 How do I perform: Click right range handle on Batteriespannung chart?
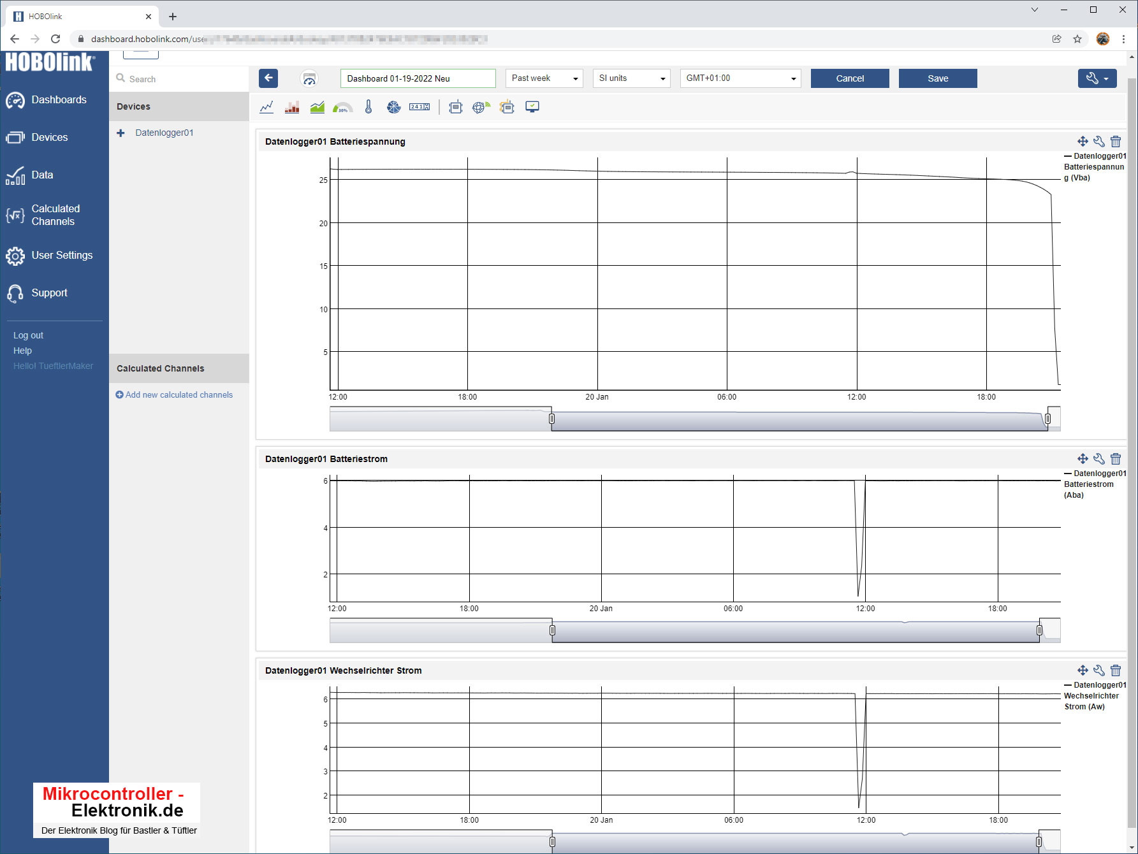(x=1047, y=419)
